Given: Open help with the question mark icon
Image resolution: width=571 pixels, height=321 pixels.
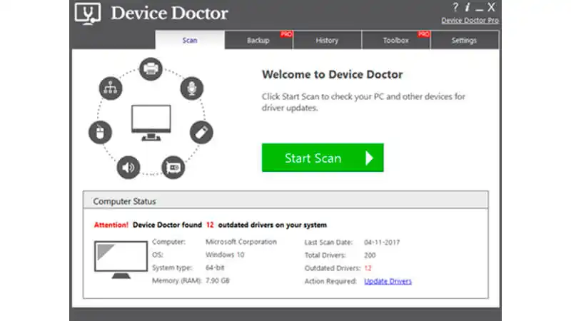Looking at the screenshot, I should click(x=455, y=8).
